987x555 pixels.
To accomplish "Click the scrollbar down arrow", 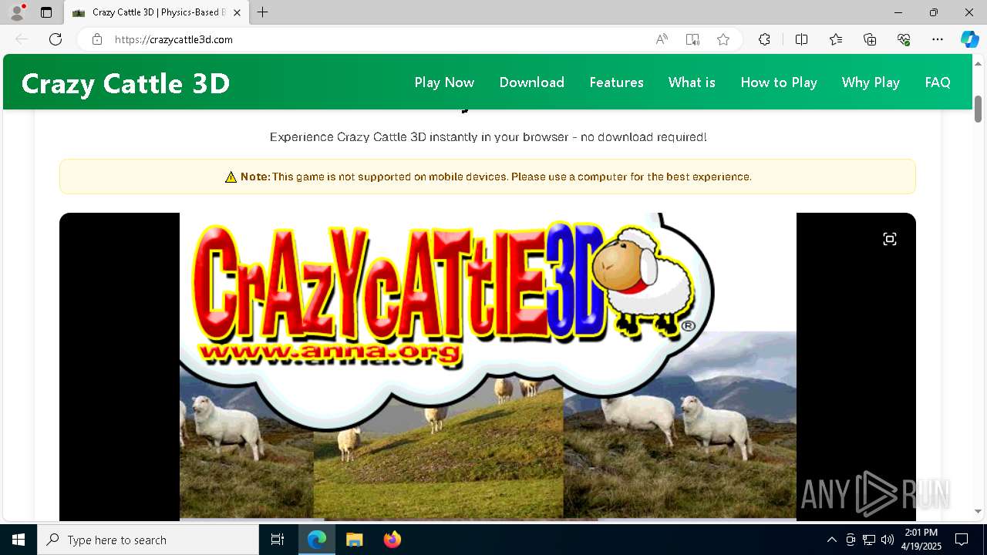I will 978,511.
